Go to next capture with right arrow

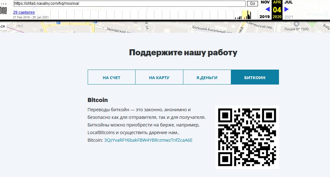(286, 9)
